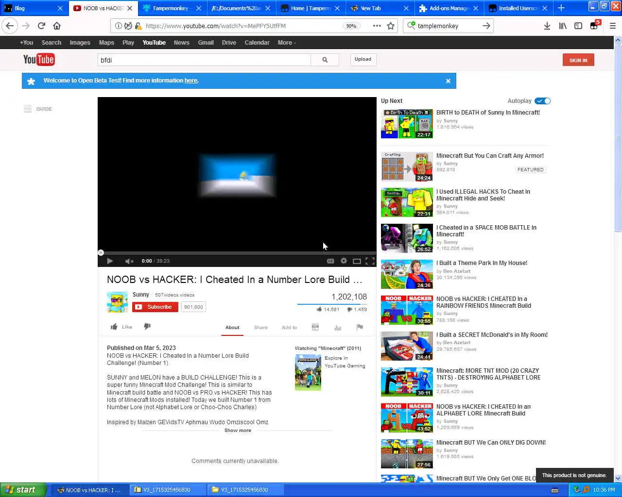The image size is (622, 497).
Task: Click the YouTube logo
Action: pyautogui.click(x=39, y=60)
